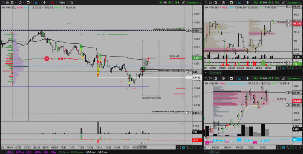Expand scale dropdown arrow in 6B chart
Screen dimensions: 303x154
pos(48,2)
